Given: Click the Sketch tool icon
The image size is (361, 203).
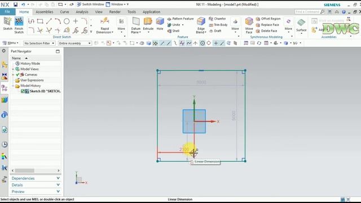Looking at the screenshot, I should pyautogui.click(x=7, y=21).
